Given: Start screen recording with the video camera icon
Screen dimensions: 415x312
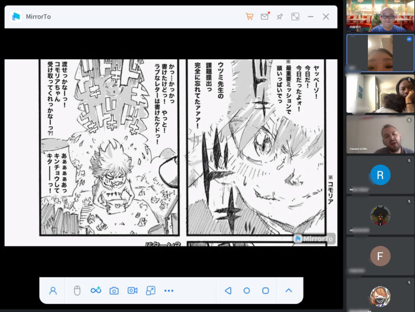Looking at the screenshot, I should click(133, 291).
